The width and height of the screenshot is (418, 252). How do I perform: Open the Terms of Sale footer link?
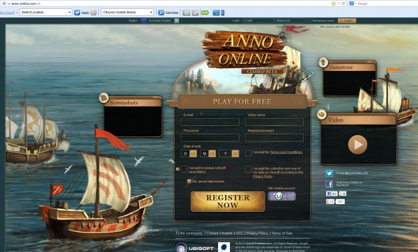pyautogui.click(x=282, y=233)
